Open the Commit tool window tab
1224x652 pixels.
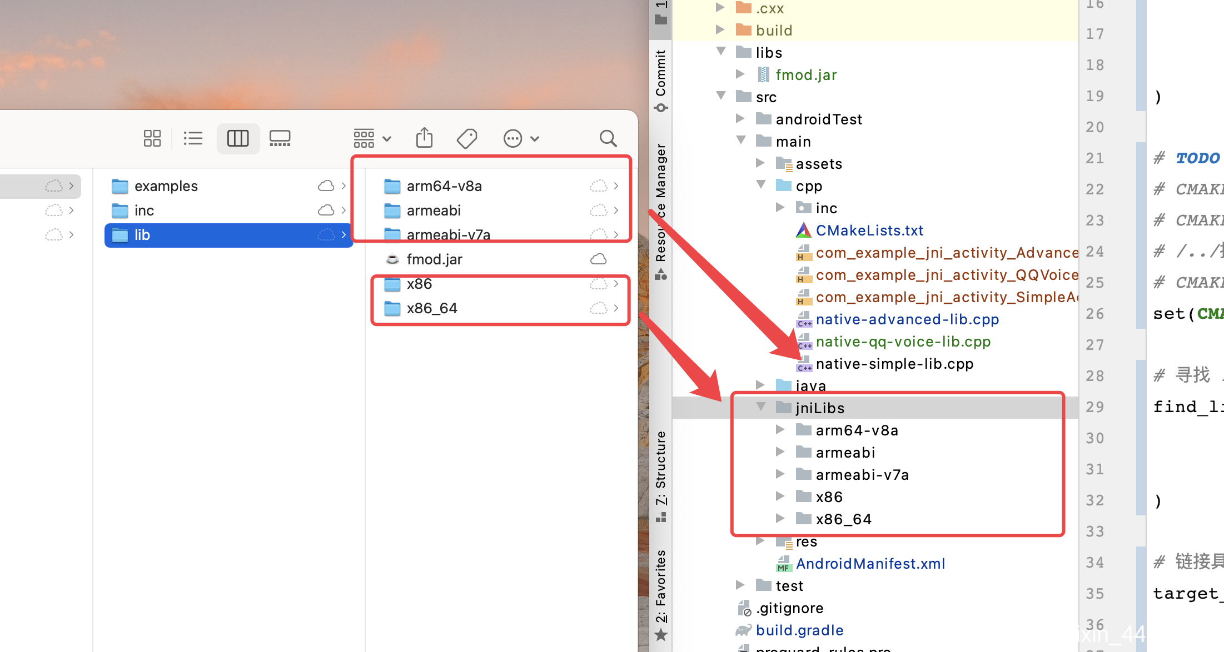[x=660, y=78]
